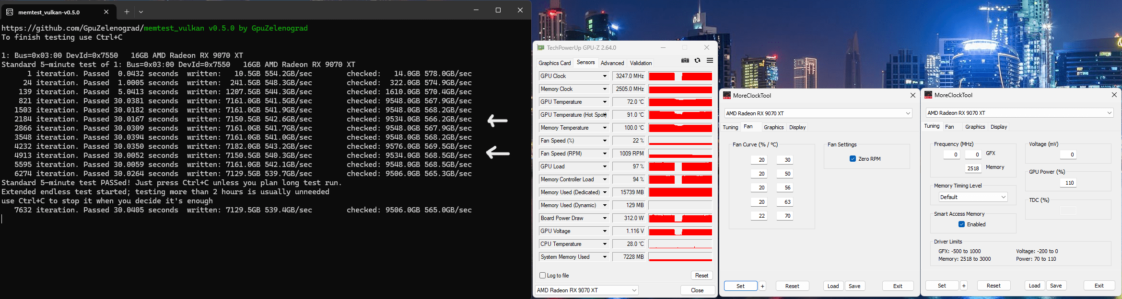Click app icon in tuning MoreClockTool title bar

(928, 95)
